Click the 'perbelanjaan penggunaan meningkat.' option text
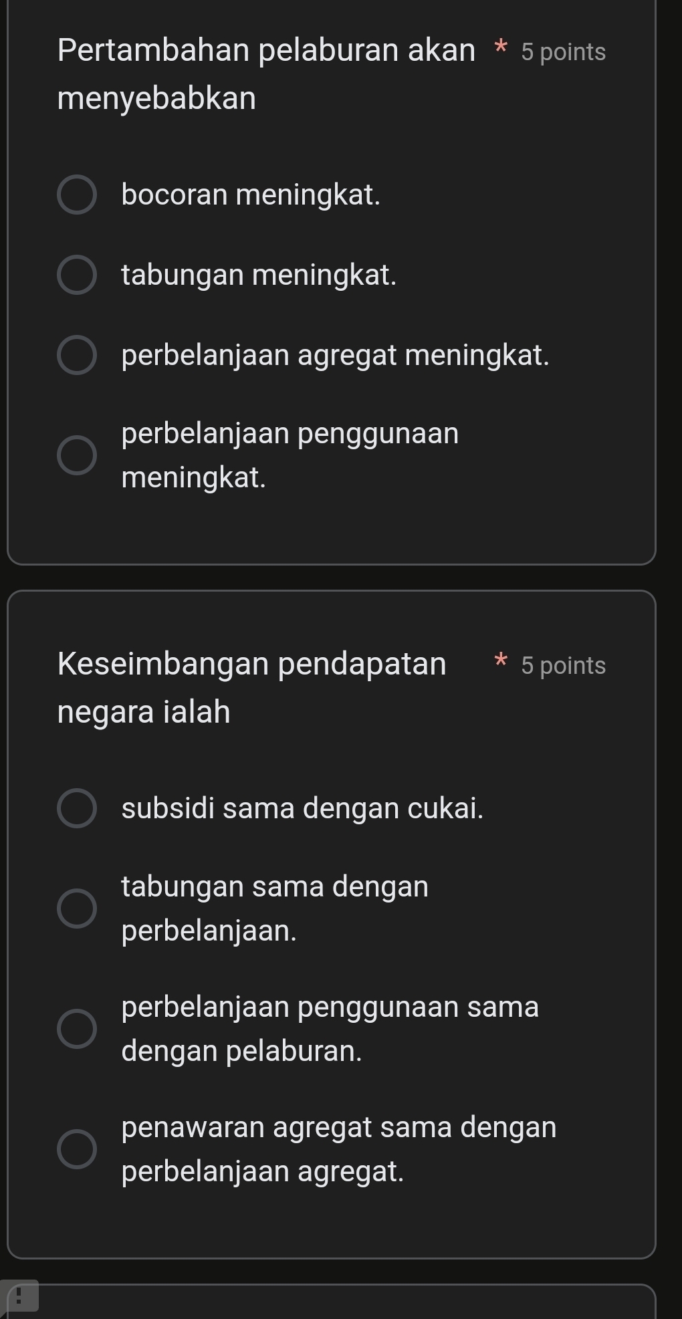This screenshot has width=682, height=1319. [290, 455]
